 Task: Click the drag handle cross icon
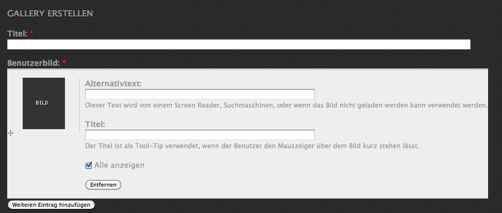[x=10, y=133]
